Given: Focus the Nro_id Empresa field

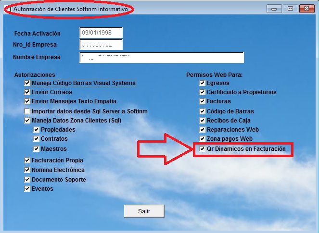Looking at the screenshot, I should pos(101,45).
